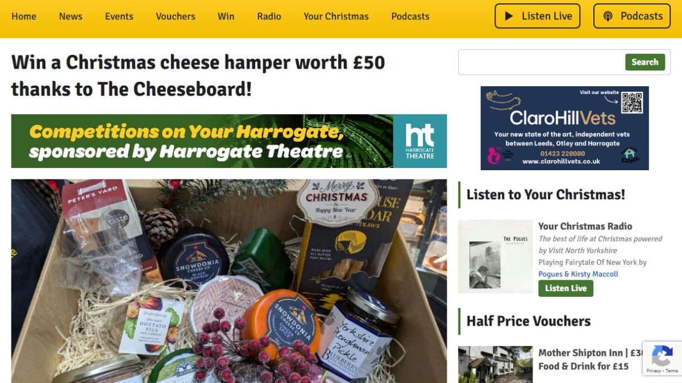This screenshot has height=383, width=682.
Task: Click the green Search button
Action: [x=645, y=62]
